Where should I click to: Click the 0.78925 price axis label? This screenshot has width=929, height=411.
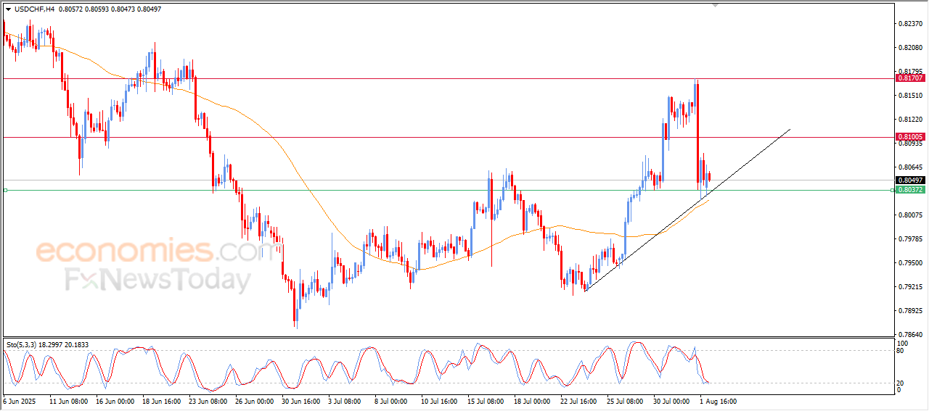910,311
